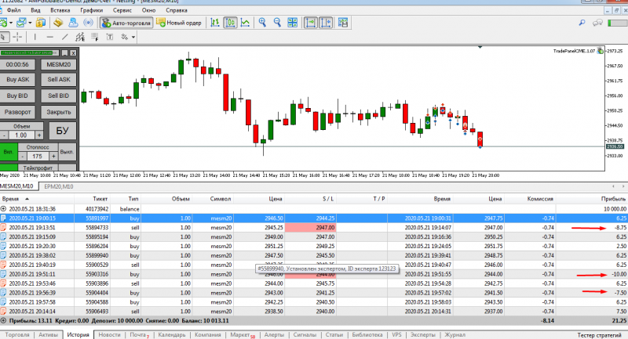Select the cursor arrow tool
This screenshot has height=339, width=628.
(3, 37)
